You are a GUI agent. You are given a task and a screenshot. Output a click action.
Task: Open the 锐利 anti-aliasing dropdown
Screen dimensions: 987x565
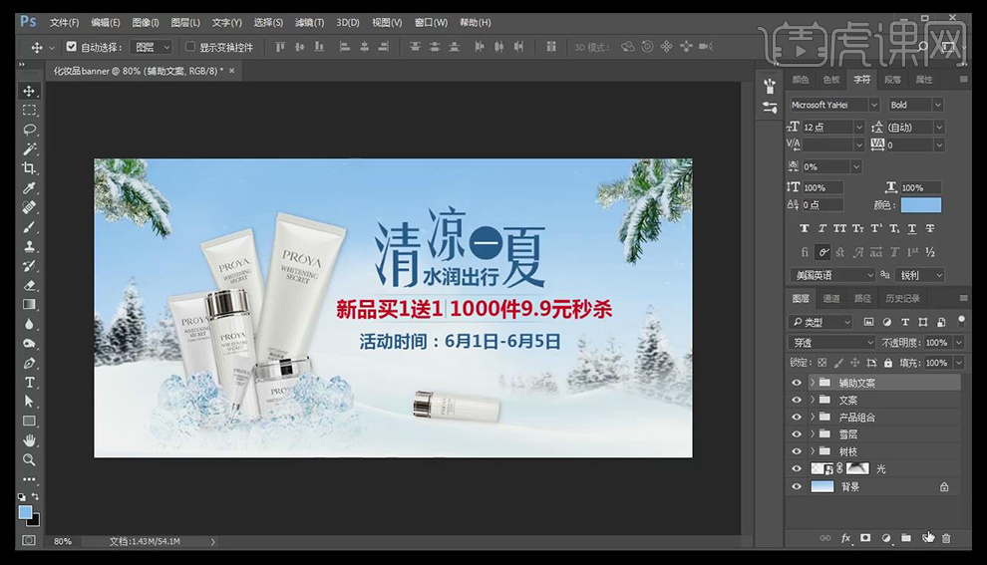(x=919, y=276)
